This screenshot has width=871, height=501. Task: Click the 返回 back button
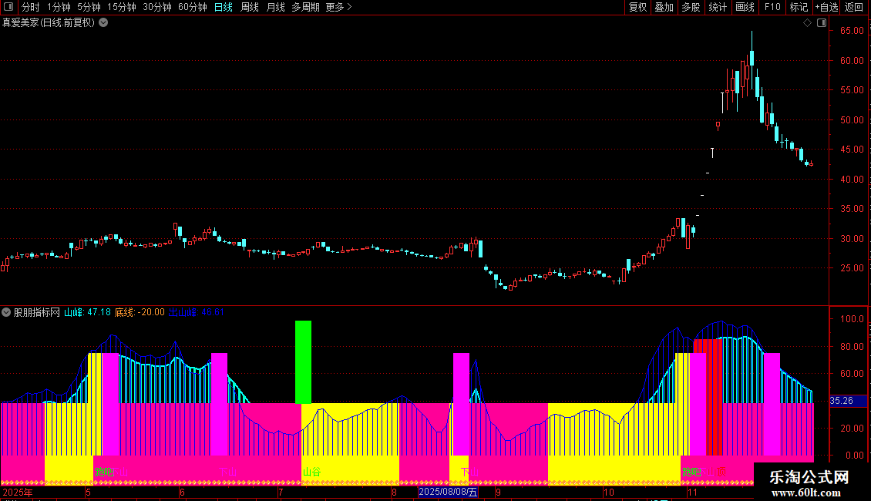tap(854, 7)
